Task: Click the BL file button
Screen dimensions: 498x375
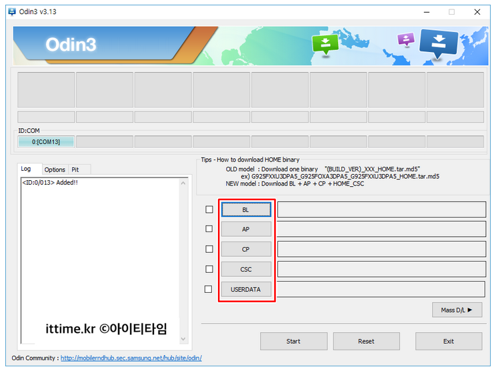Action: (x=246, y=210)
